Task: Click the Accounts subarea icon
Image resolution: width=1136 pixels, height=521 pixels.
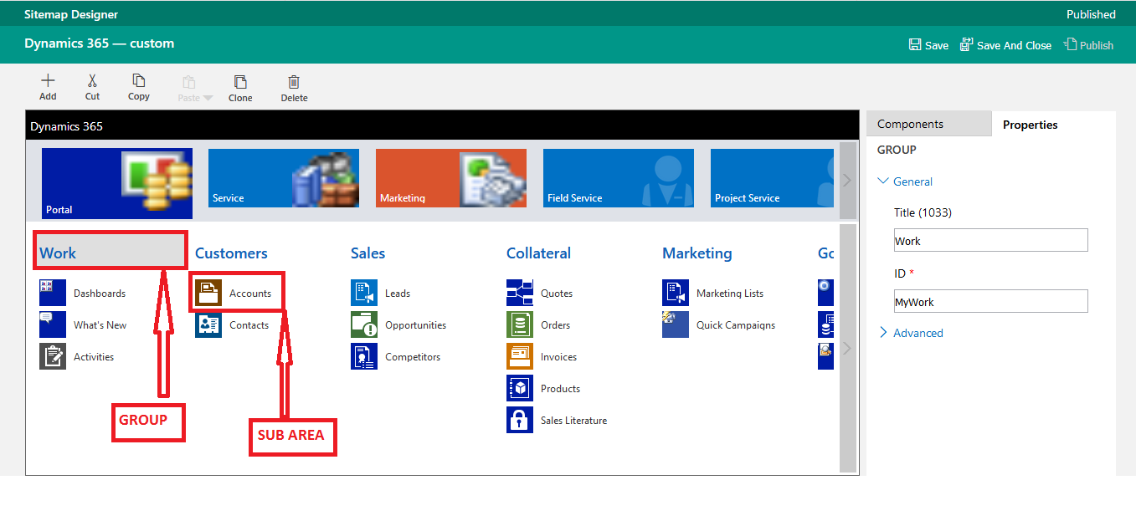Action: tap(208, 293)
